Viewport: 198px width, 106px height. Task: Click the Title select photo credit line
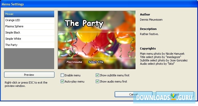[x=161, y=57]
